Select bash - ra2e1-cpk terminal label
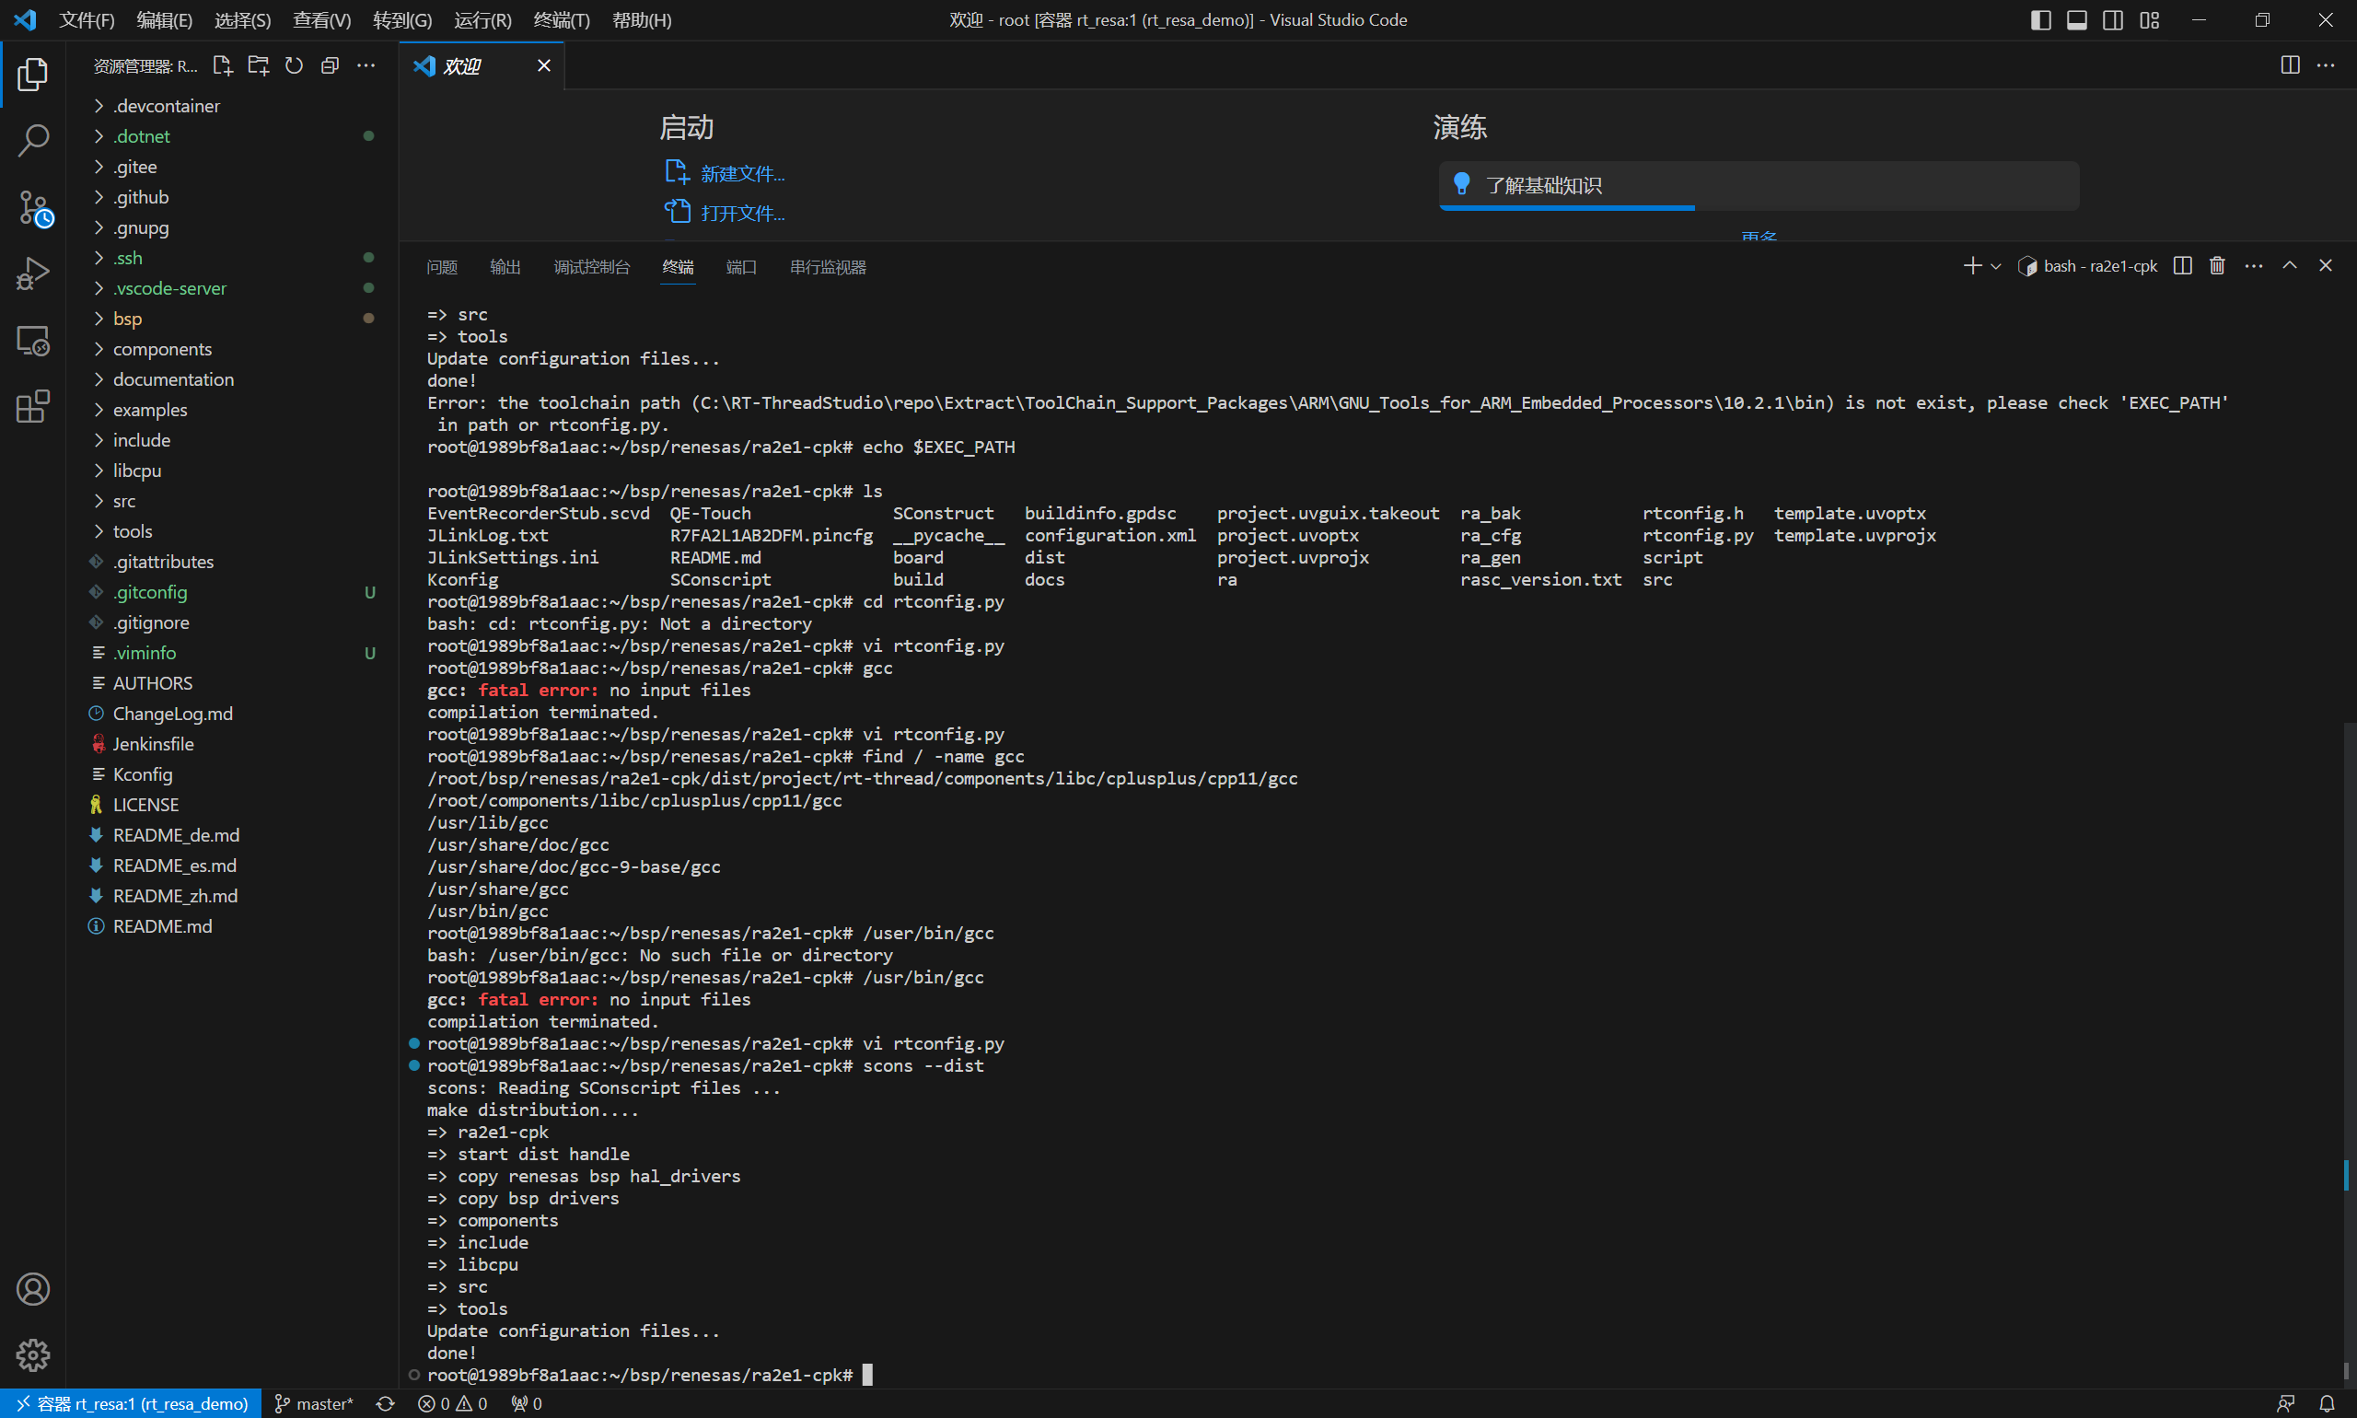 (x=2087, y=265)
